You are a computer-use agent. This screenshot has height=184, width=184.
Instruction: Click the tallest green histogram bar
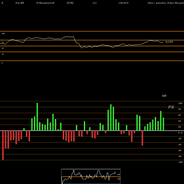37,117
